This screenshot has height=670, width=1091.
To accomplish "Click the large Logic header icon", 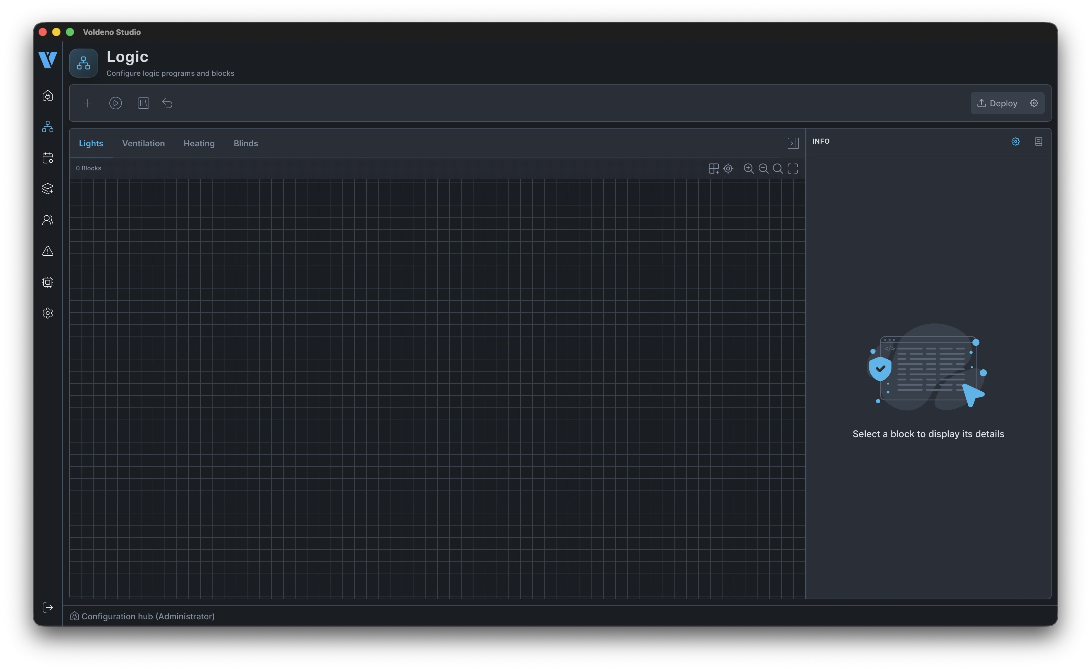I will [x=83, y=63].
